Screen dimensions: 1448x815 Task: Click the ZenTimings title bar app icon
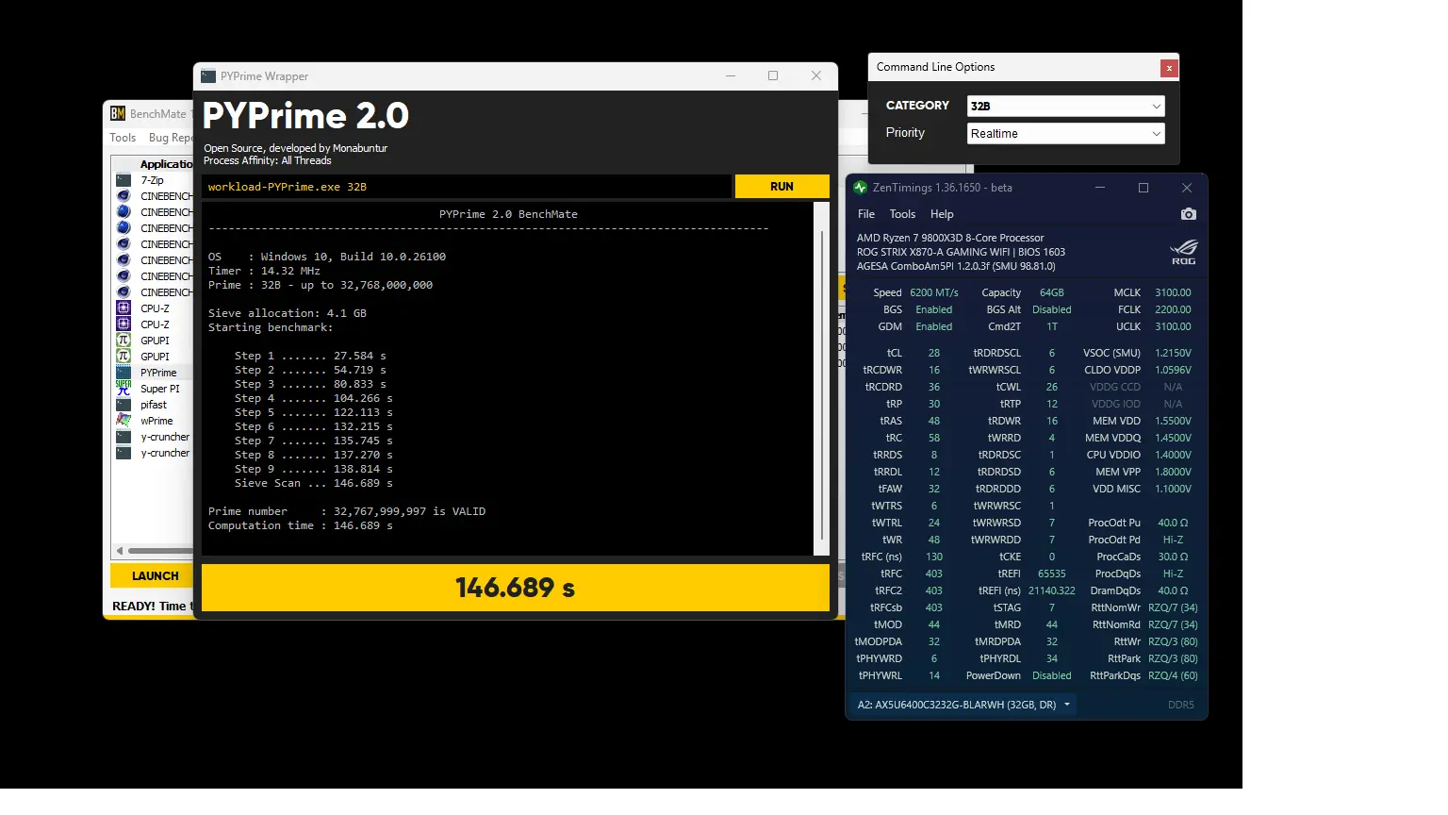pyautogui.click(x=860, y=188)
